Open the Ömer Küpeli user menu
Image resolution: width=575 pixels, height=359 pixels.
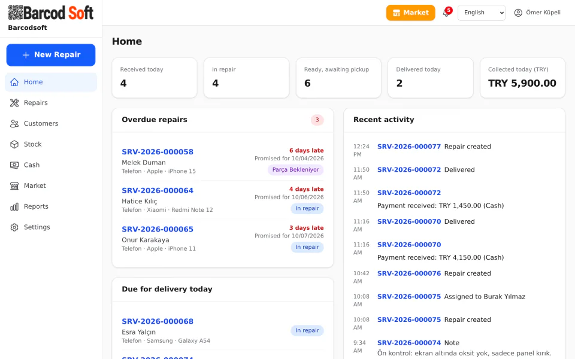coord(537,13)
